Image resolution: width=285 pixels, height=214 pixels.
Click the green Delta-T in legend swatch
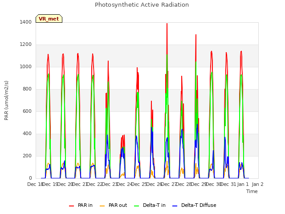tap(137, 206)
